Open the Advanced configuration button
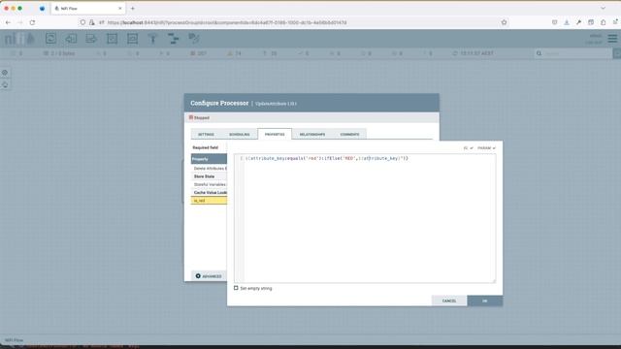Screen dimensions: 621x349 click(x=209, y=276)
